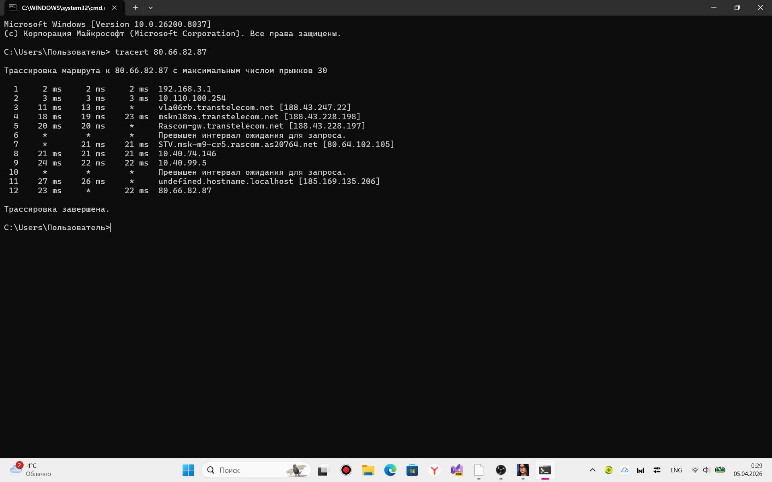Open a new terminal tab with plus button
Image resolution: width=772 pixels, height=482 pixels.
click(x=136, y=8)
